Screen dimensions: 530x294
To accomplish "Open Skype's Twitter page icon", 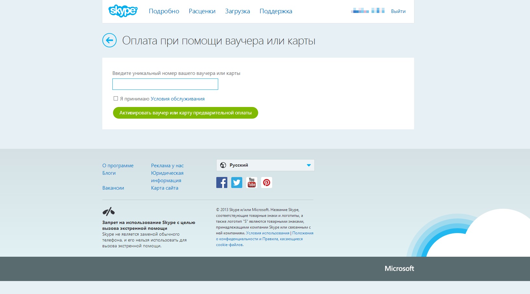I will coord(237,182).
